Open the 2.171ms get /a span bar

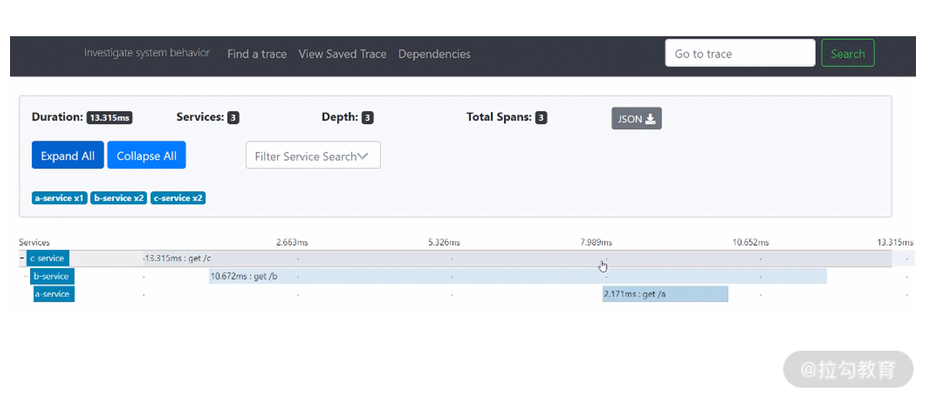pos(665,294)
